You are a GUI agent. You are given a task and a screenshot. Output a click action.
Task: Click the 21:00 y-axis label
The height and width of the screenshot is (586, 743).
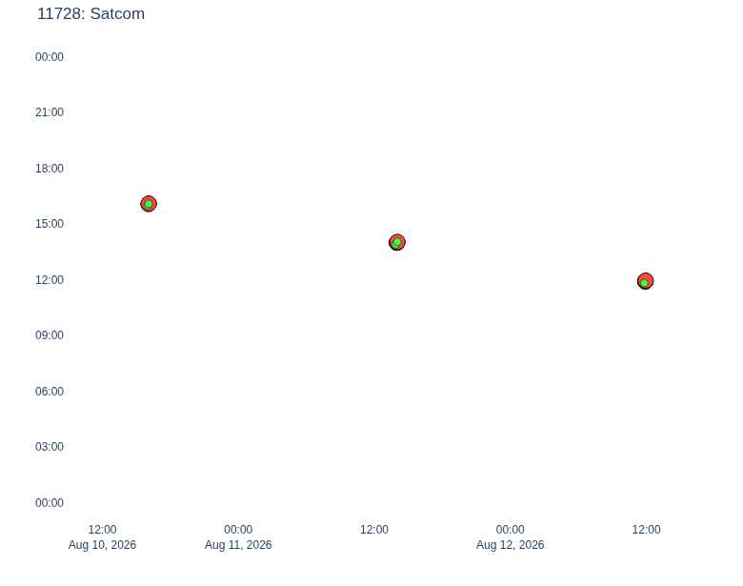pos(50,112)
